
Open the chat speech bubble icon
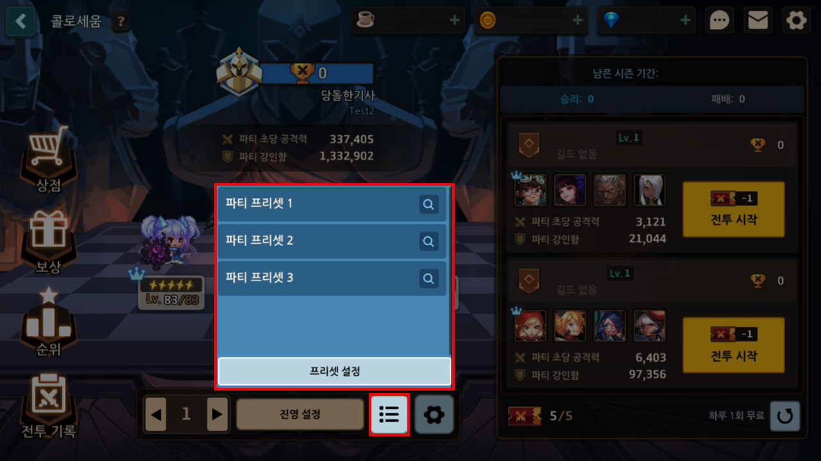coord(720,20)
